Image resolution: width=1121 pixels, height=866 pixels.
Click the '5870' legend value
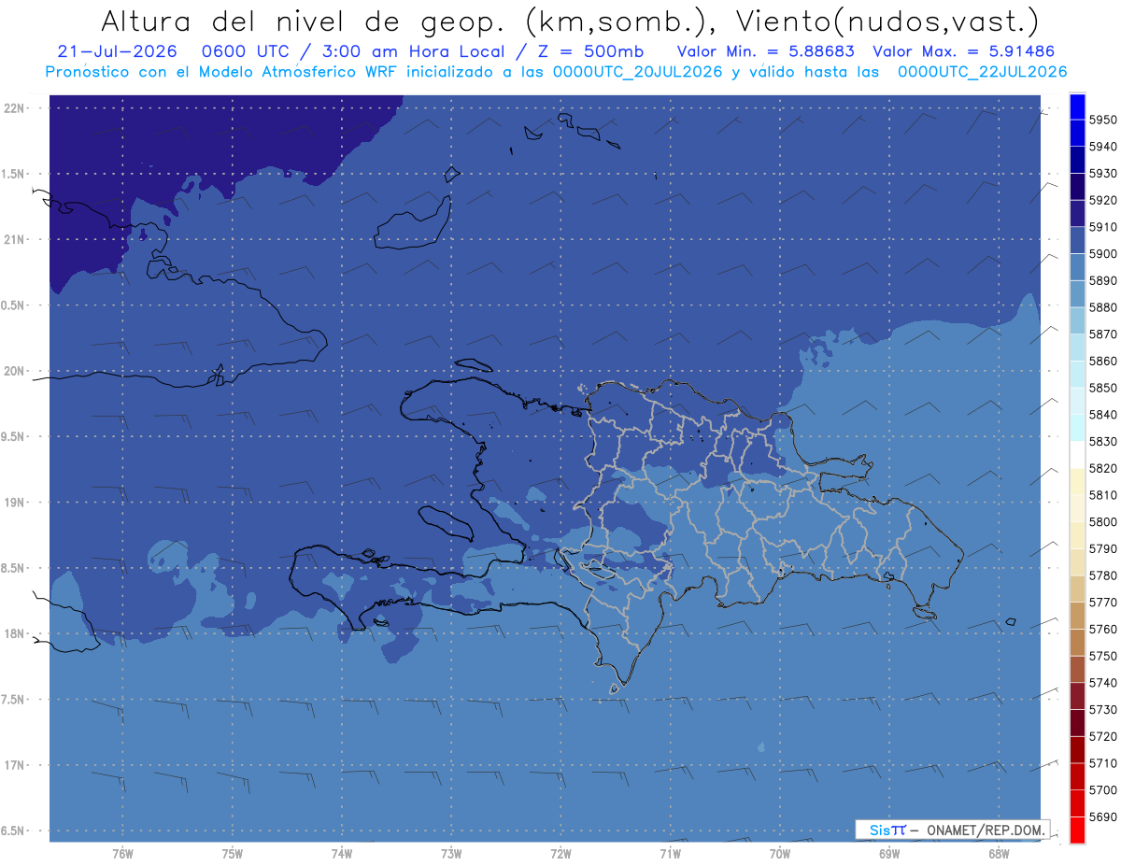1102,334
